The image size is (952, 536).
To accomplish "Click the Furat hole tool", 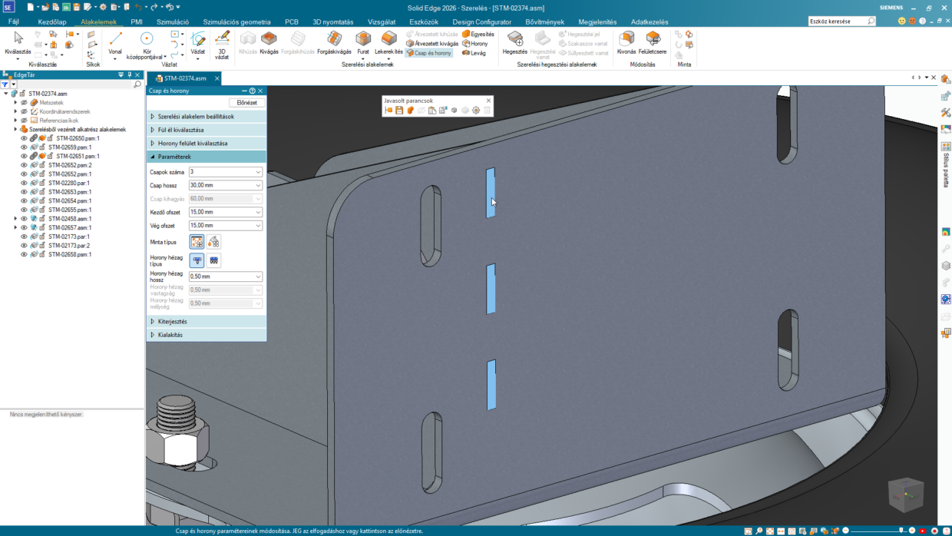I will (363, 43).
